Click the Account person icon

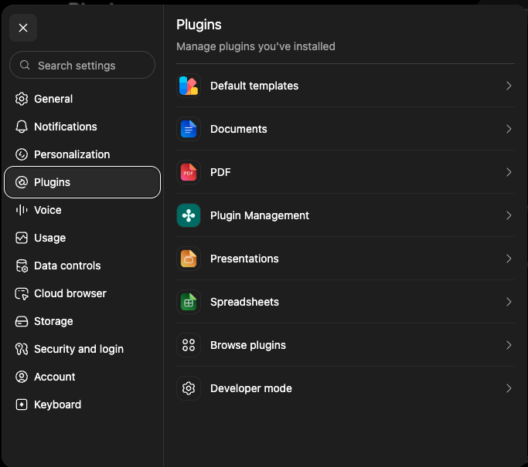click(22, 377)
